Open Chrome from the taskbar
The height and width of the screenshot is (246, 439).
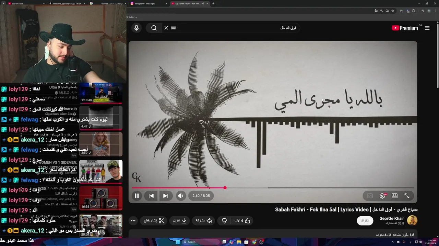click(254, 242)
